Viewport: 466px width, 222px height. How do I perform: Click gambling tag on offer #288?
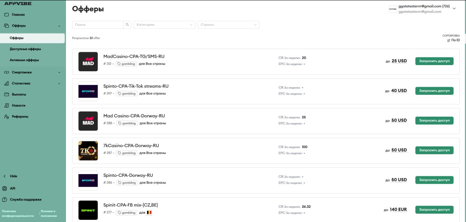(127, 124)
